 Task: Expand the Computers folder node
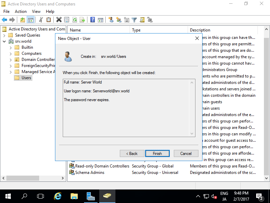11,54
